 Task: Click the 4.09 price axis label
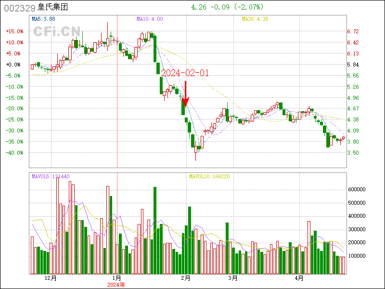(353, 131)
